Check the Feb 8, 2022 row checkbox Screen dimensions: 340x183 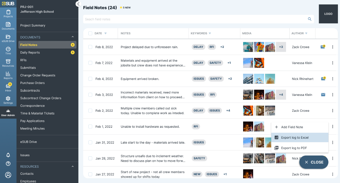click(90, 47)
